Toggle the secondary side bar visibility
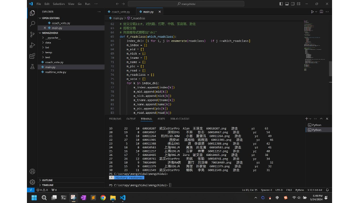Screen dimensions: 359x203 293,4
